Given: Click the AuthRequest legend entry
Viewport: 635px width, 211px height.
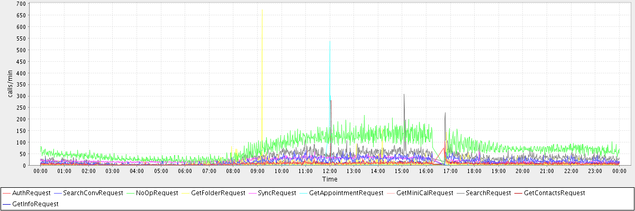Looking at the screenshot, I should point(31,193).
